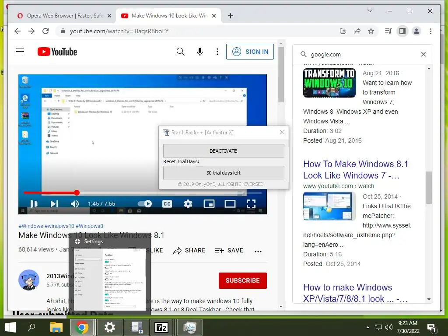Screen dimensions: 448x336
Task: Open the media control playlist icon in toolbar
Action: [x=388, y=31]
